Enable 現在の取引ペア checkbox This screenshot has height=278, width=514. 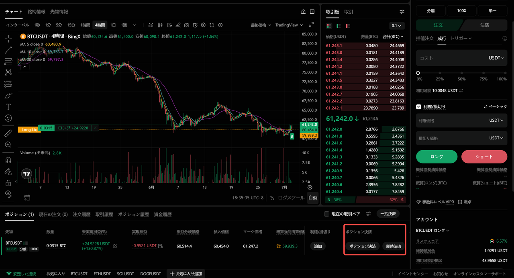[x=326, y=214]
